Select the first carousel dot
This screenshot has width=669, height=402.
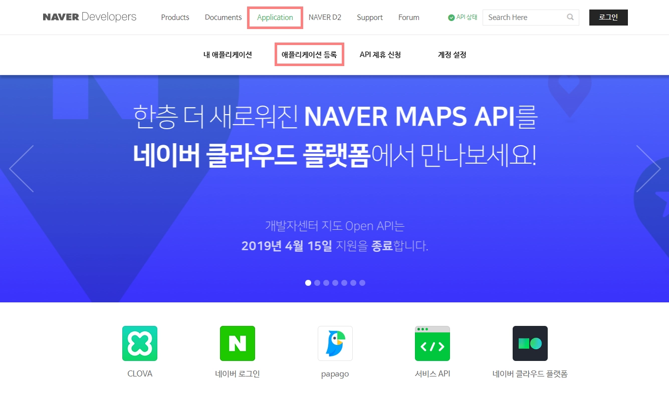pos(308,283)
